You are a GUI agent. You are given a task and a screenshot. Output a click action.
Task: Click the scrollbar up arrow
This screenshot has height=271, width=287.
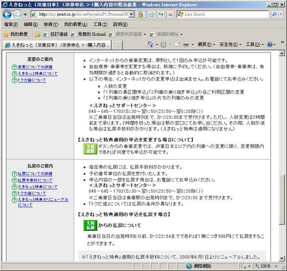click(x=282, y=53)
